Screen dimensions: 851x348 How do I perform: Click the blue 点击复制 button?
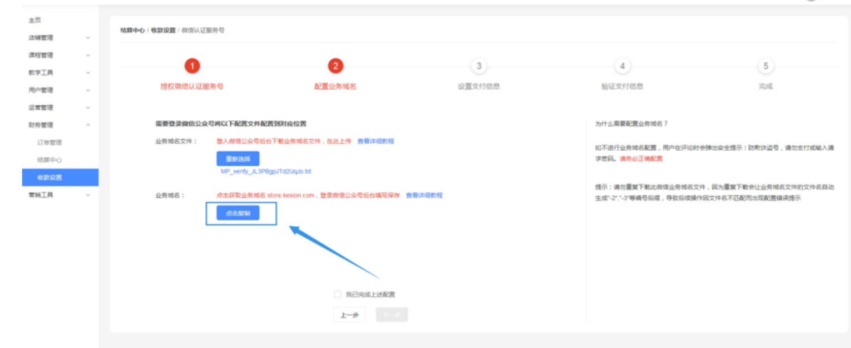click(238, 213)
